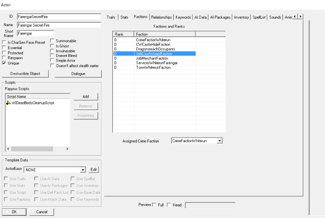The image size is (325, 218).
Task: Switch to the Sounds tab
Action: (275, 17)
